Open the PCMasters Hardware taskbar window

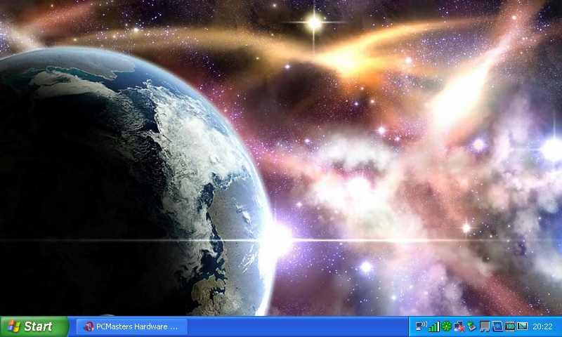[x=132, y=326]
